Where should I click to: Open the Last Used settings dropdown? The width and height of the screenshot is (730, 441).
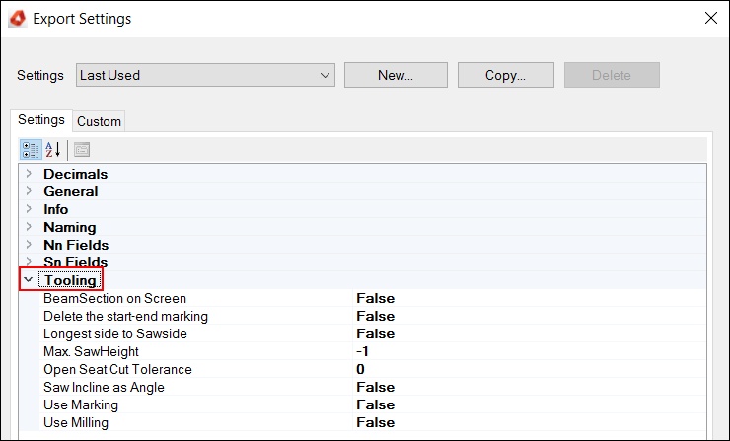(x=205, y=75)
